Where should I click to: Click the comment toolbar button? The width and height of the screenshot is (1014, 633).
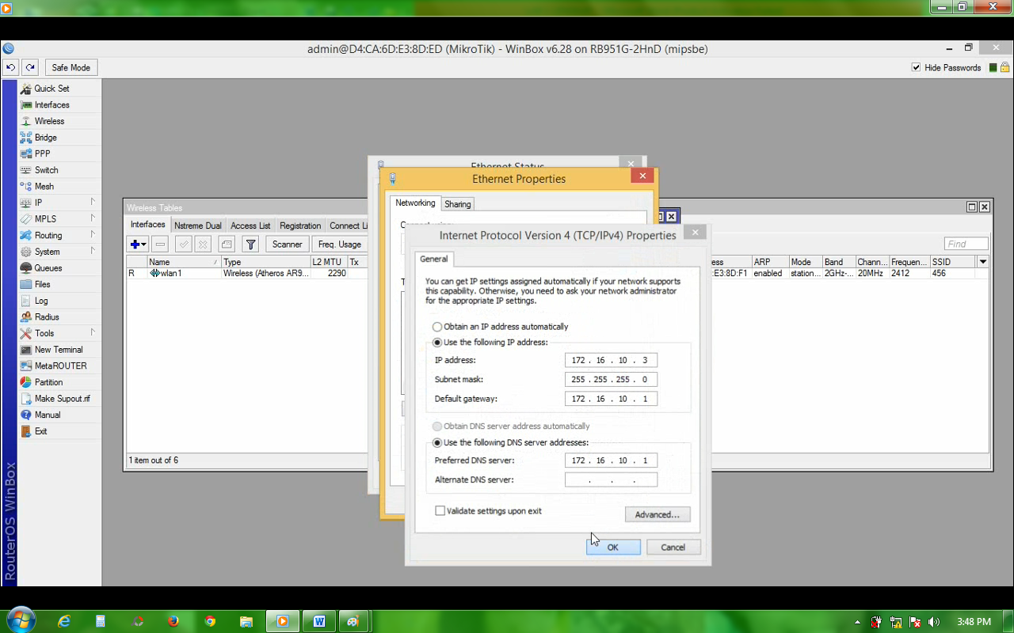click(x=227, y=244)
